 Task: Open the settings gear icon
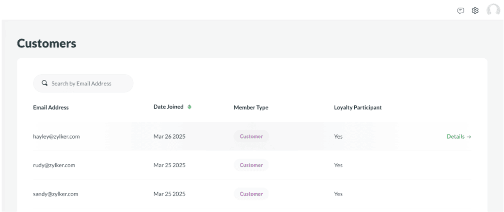coord(475,11)
